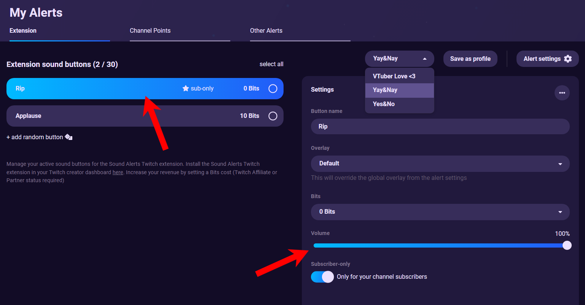Click the Volume slider handle
585x305 pixels.
pyautogui.click(x=567, y=245)
